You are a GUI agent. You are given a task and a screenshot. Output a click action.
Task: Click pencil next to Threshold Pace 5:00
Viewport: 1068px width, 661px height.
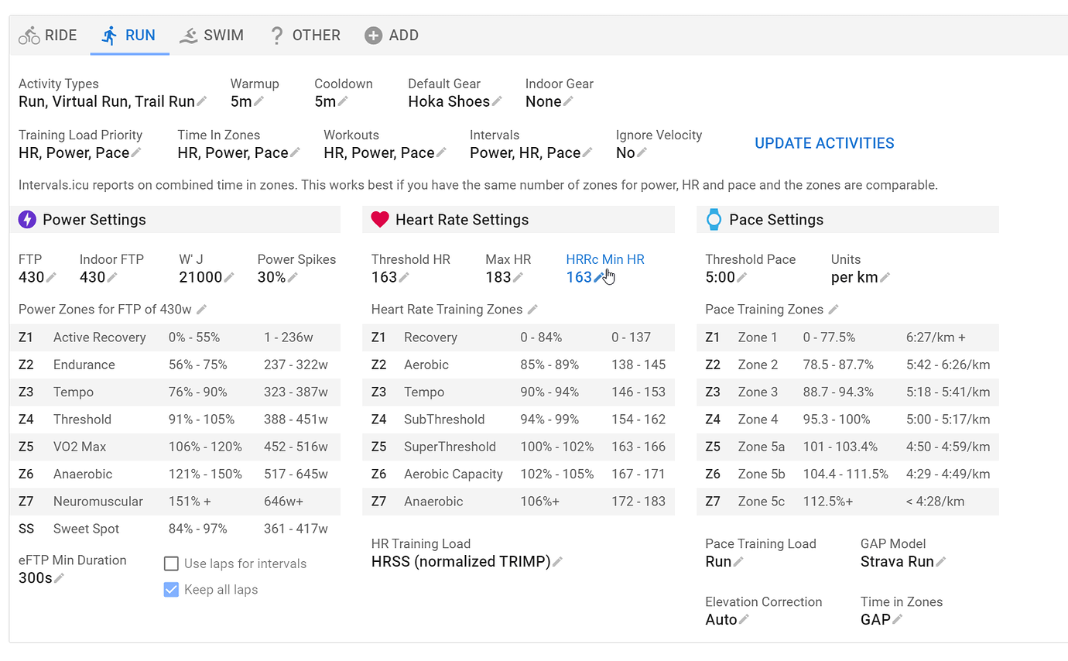[x=741, y=278]
